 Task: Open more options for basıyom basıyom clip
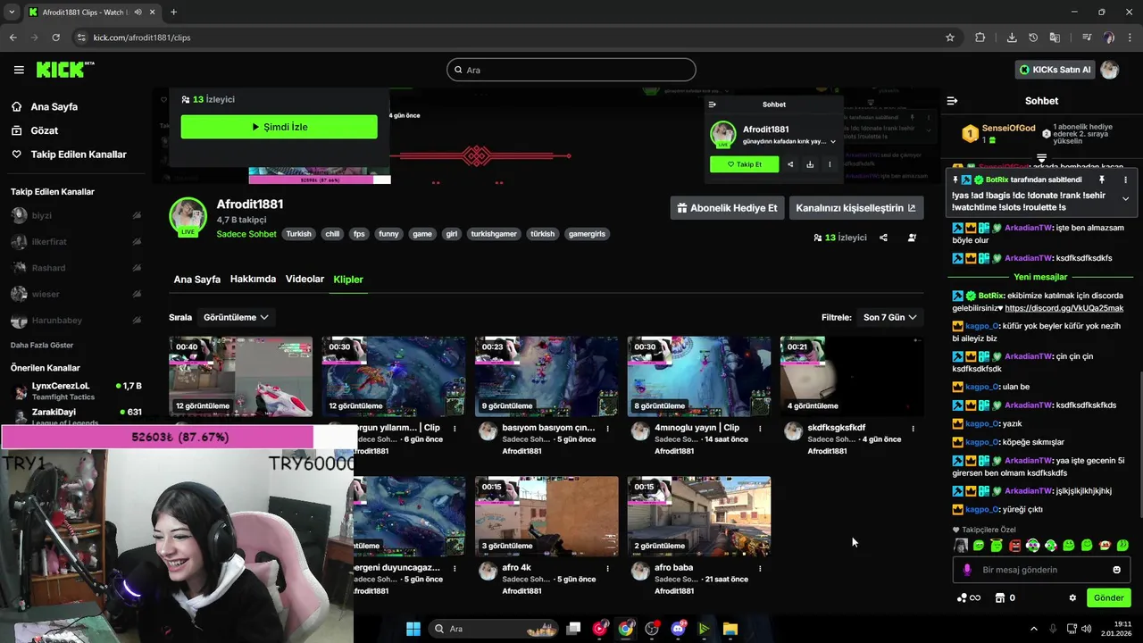coord(607,429)
